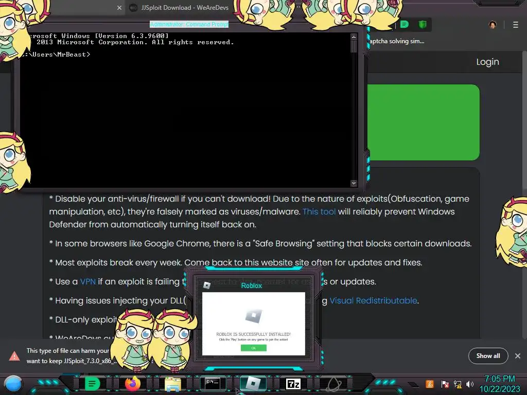Confirm Roblox installed dialog with OK
This screenshot has width=527, height=395.
point(254,348)
